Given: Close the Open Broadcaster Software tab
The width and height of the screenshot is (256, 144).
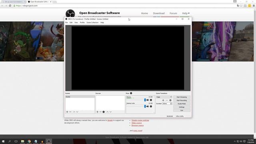Looking at the screenshot, I should click(x=51, y=2).
